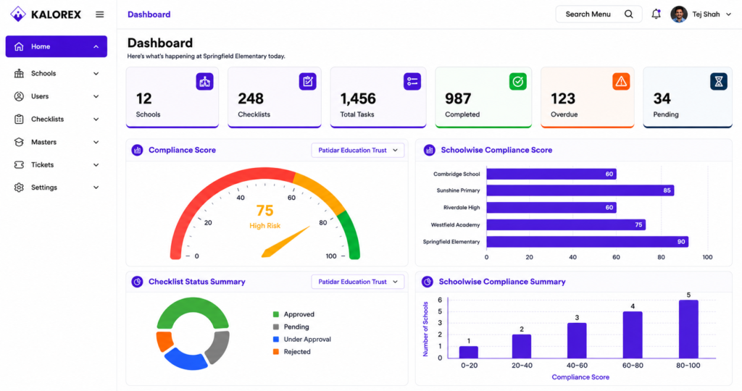Click the orange warning icon on Overdue card
This screenshot has width=742, height=391.
click(621, 82)
